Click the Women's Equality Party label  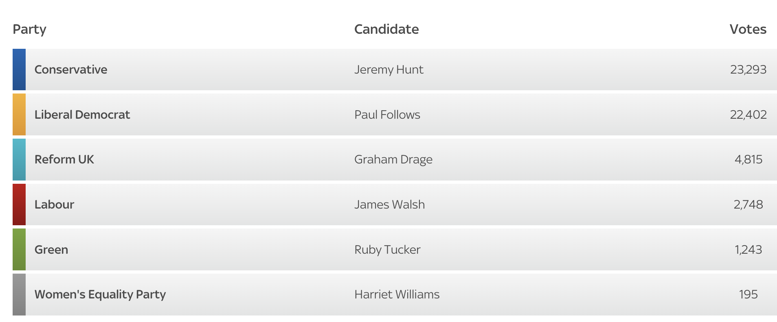point(100,294)
